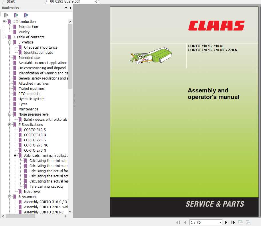
Task: Click the bookmark icon beside Hydraulic system
Action: coord(15,99)
